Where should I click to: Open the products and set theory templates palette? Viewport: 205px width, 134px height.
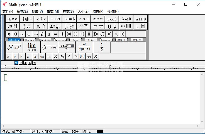tap(112, 26)
